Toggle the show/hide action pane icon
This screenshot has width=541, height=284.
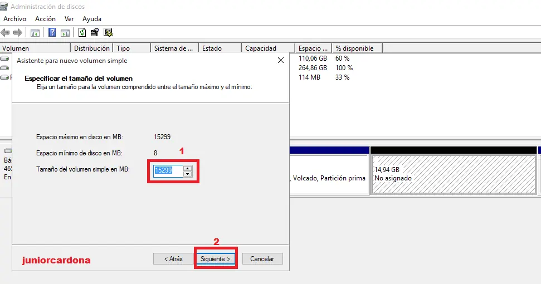pos(65,33)
